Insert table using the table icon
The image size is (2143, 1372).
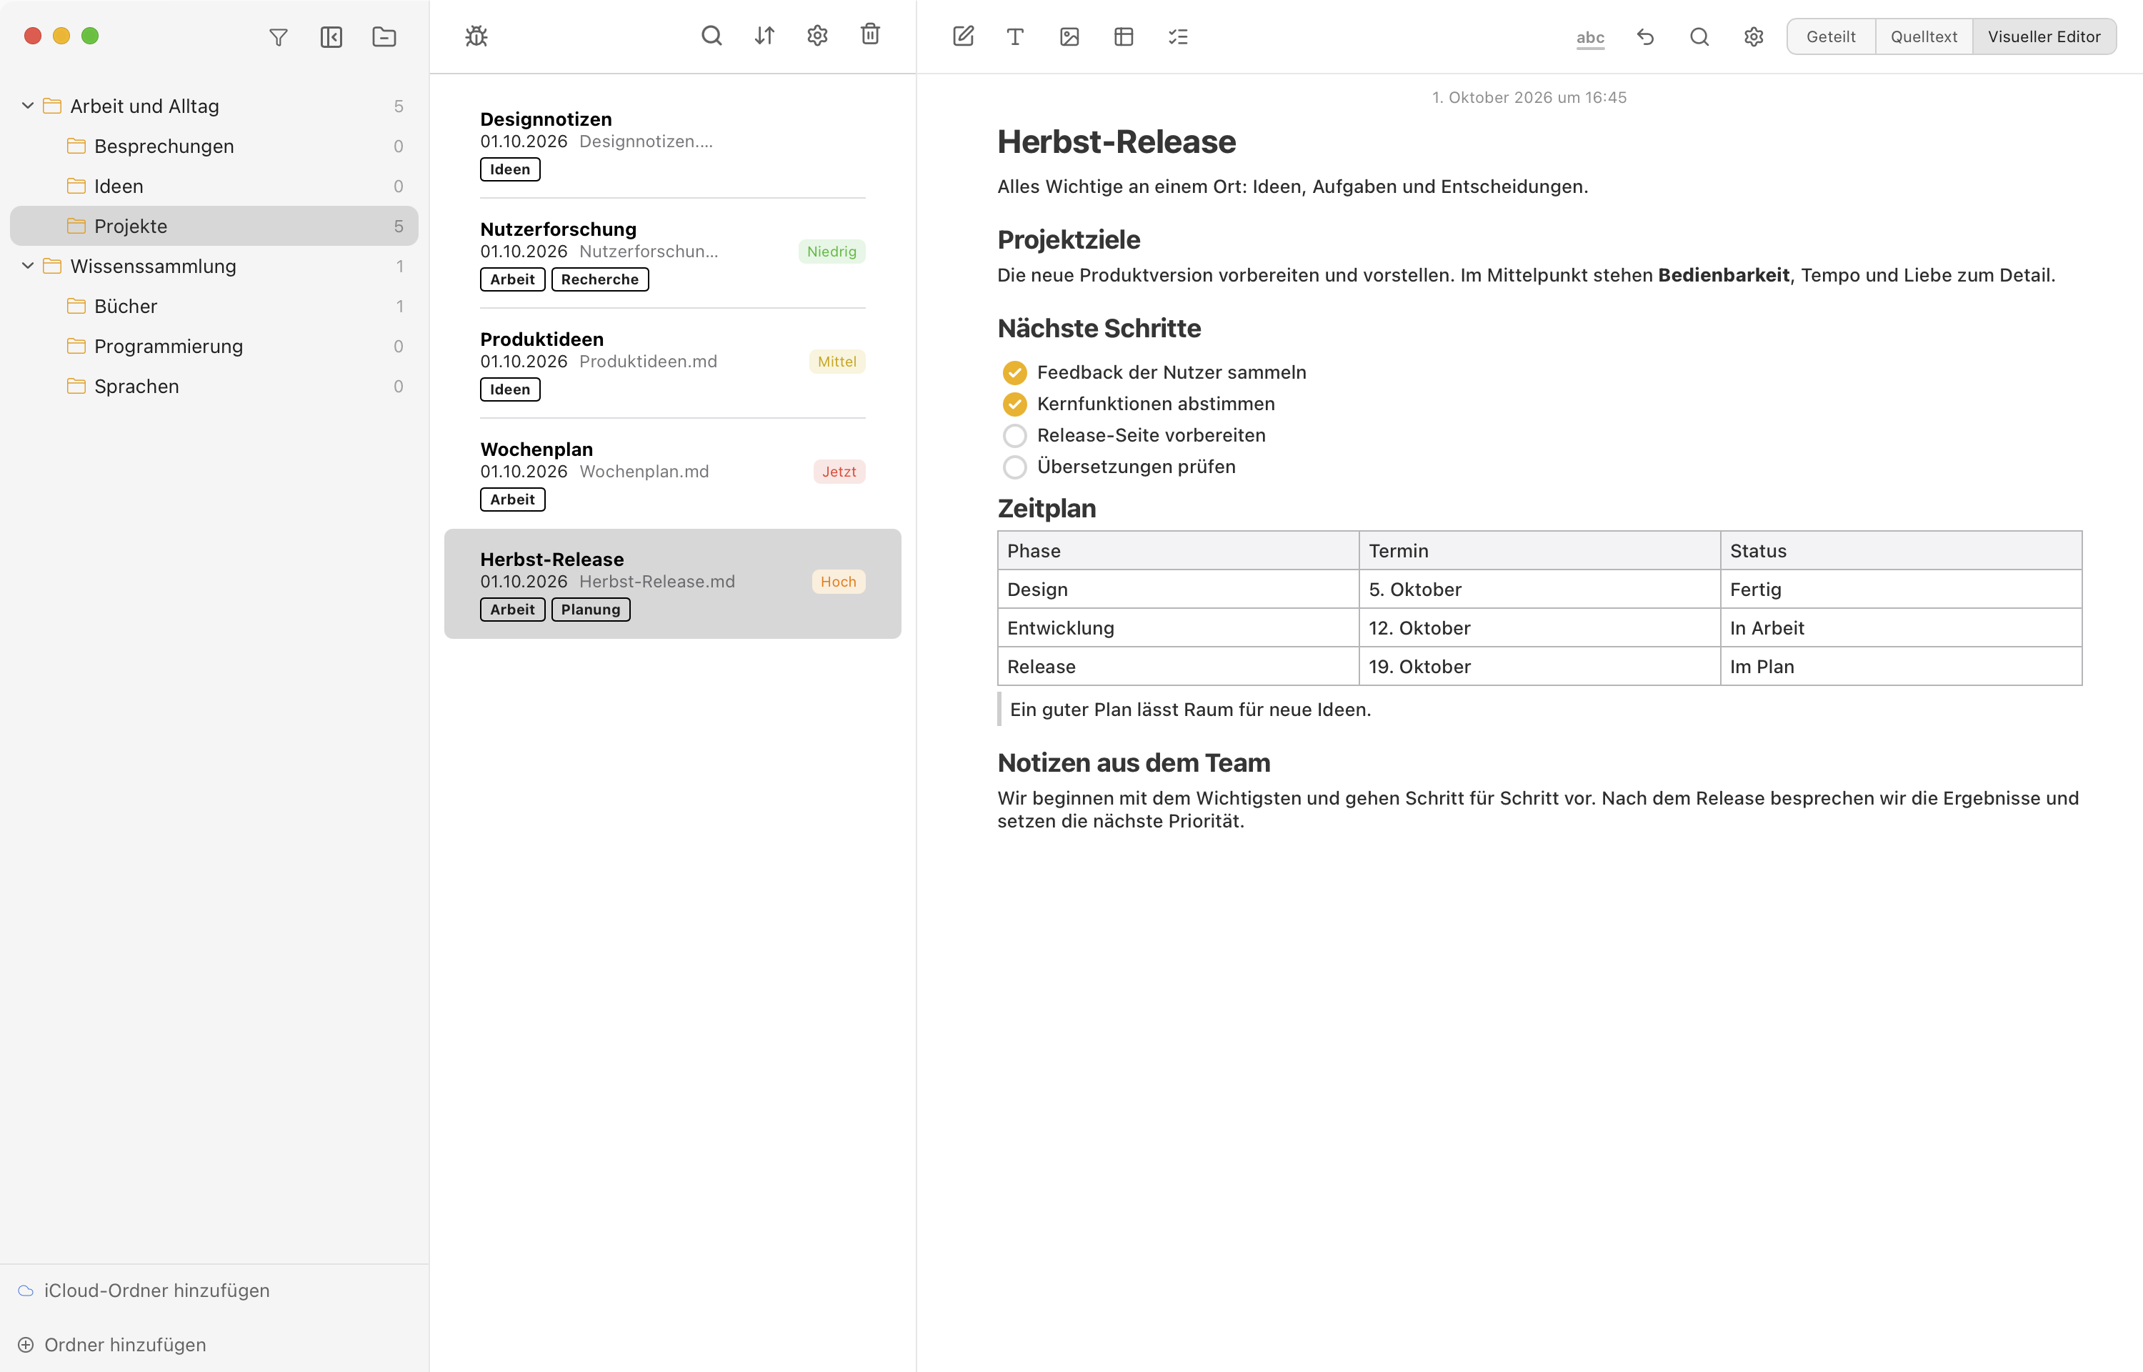[x=1124, y=36]
